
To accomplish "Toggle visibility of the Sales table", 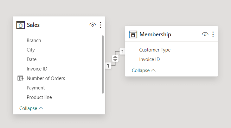I will pyautogui.click(x=93, y=25).
